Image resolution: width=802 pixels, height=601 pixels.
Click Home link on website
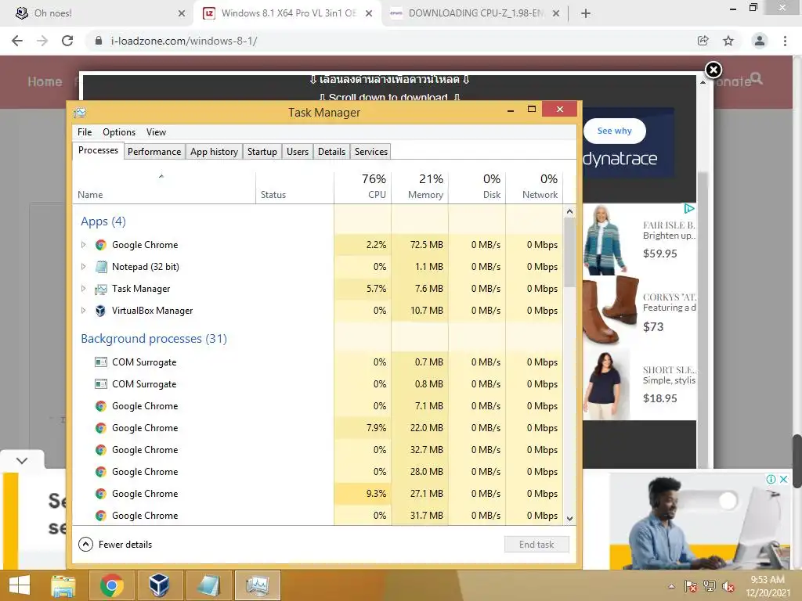[x=45, y=81]
